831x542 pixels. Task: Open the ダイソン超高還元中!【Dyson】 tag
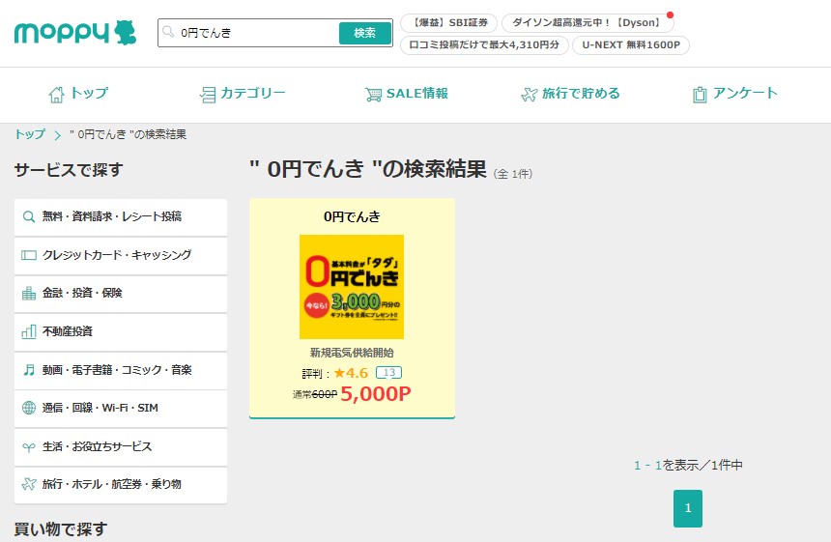(x=587, y=23)
